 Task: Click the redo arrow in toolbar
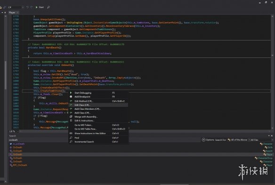pyautogui.click(x=32, y=7)
